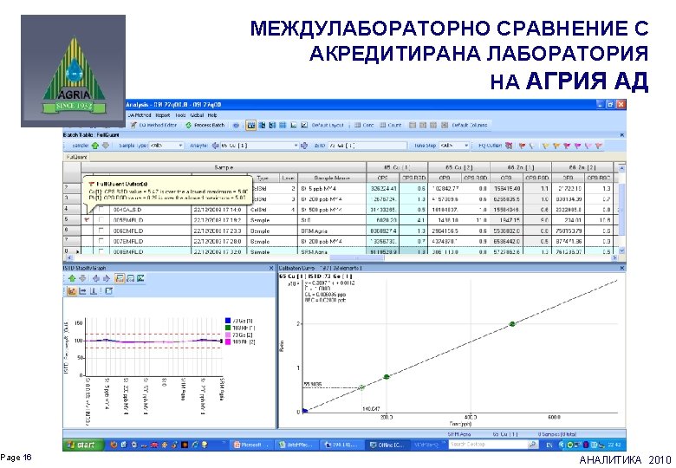The image size is (676, 468).
Task: Click the ISTD input field
Action: (x=367, y=146)
